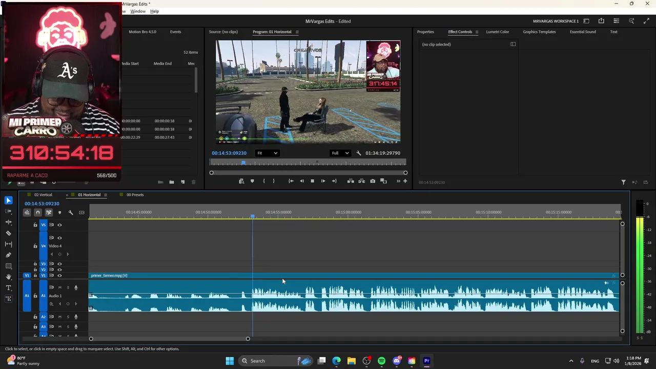The width and height of the screenshot is (656, 369).
Task: Click Mark In bracket in Program monitor
Action: (x=264, y=181)
